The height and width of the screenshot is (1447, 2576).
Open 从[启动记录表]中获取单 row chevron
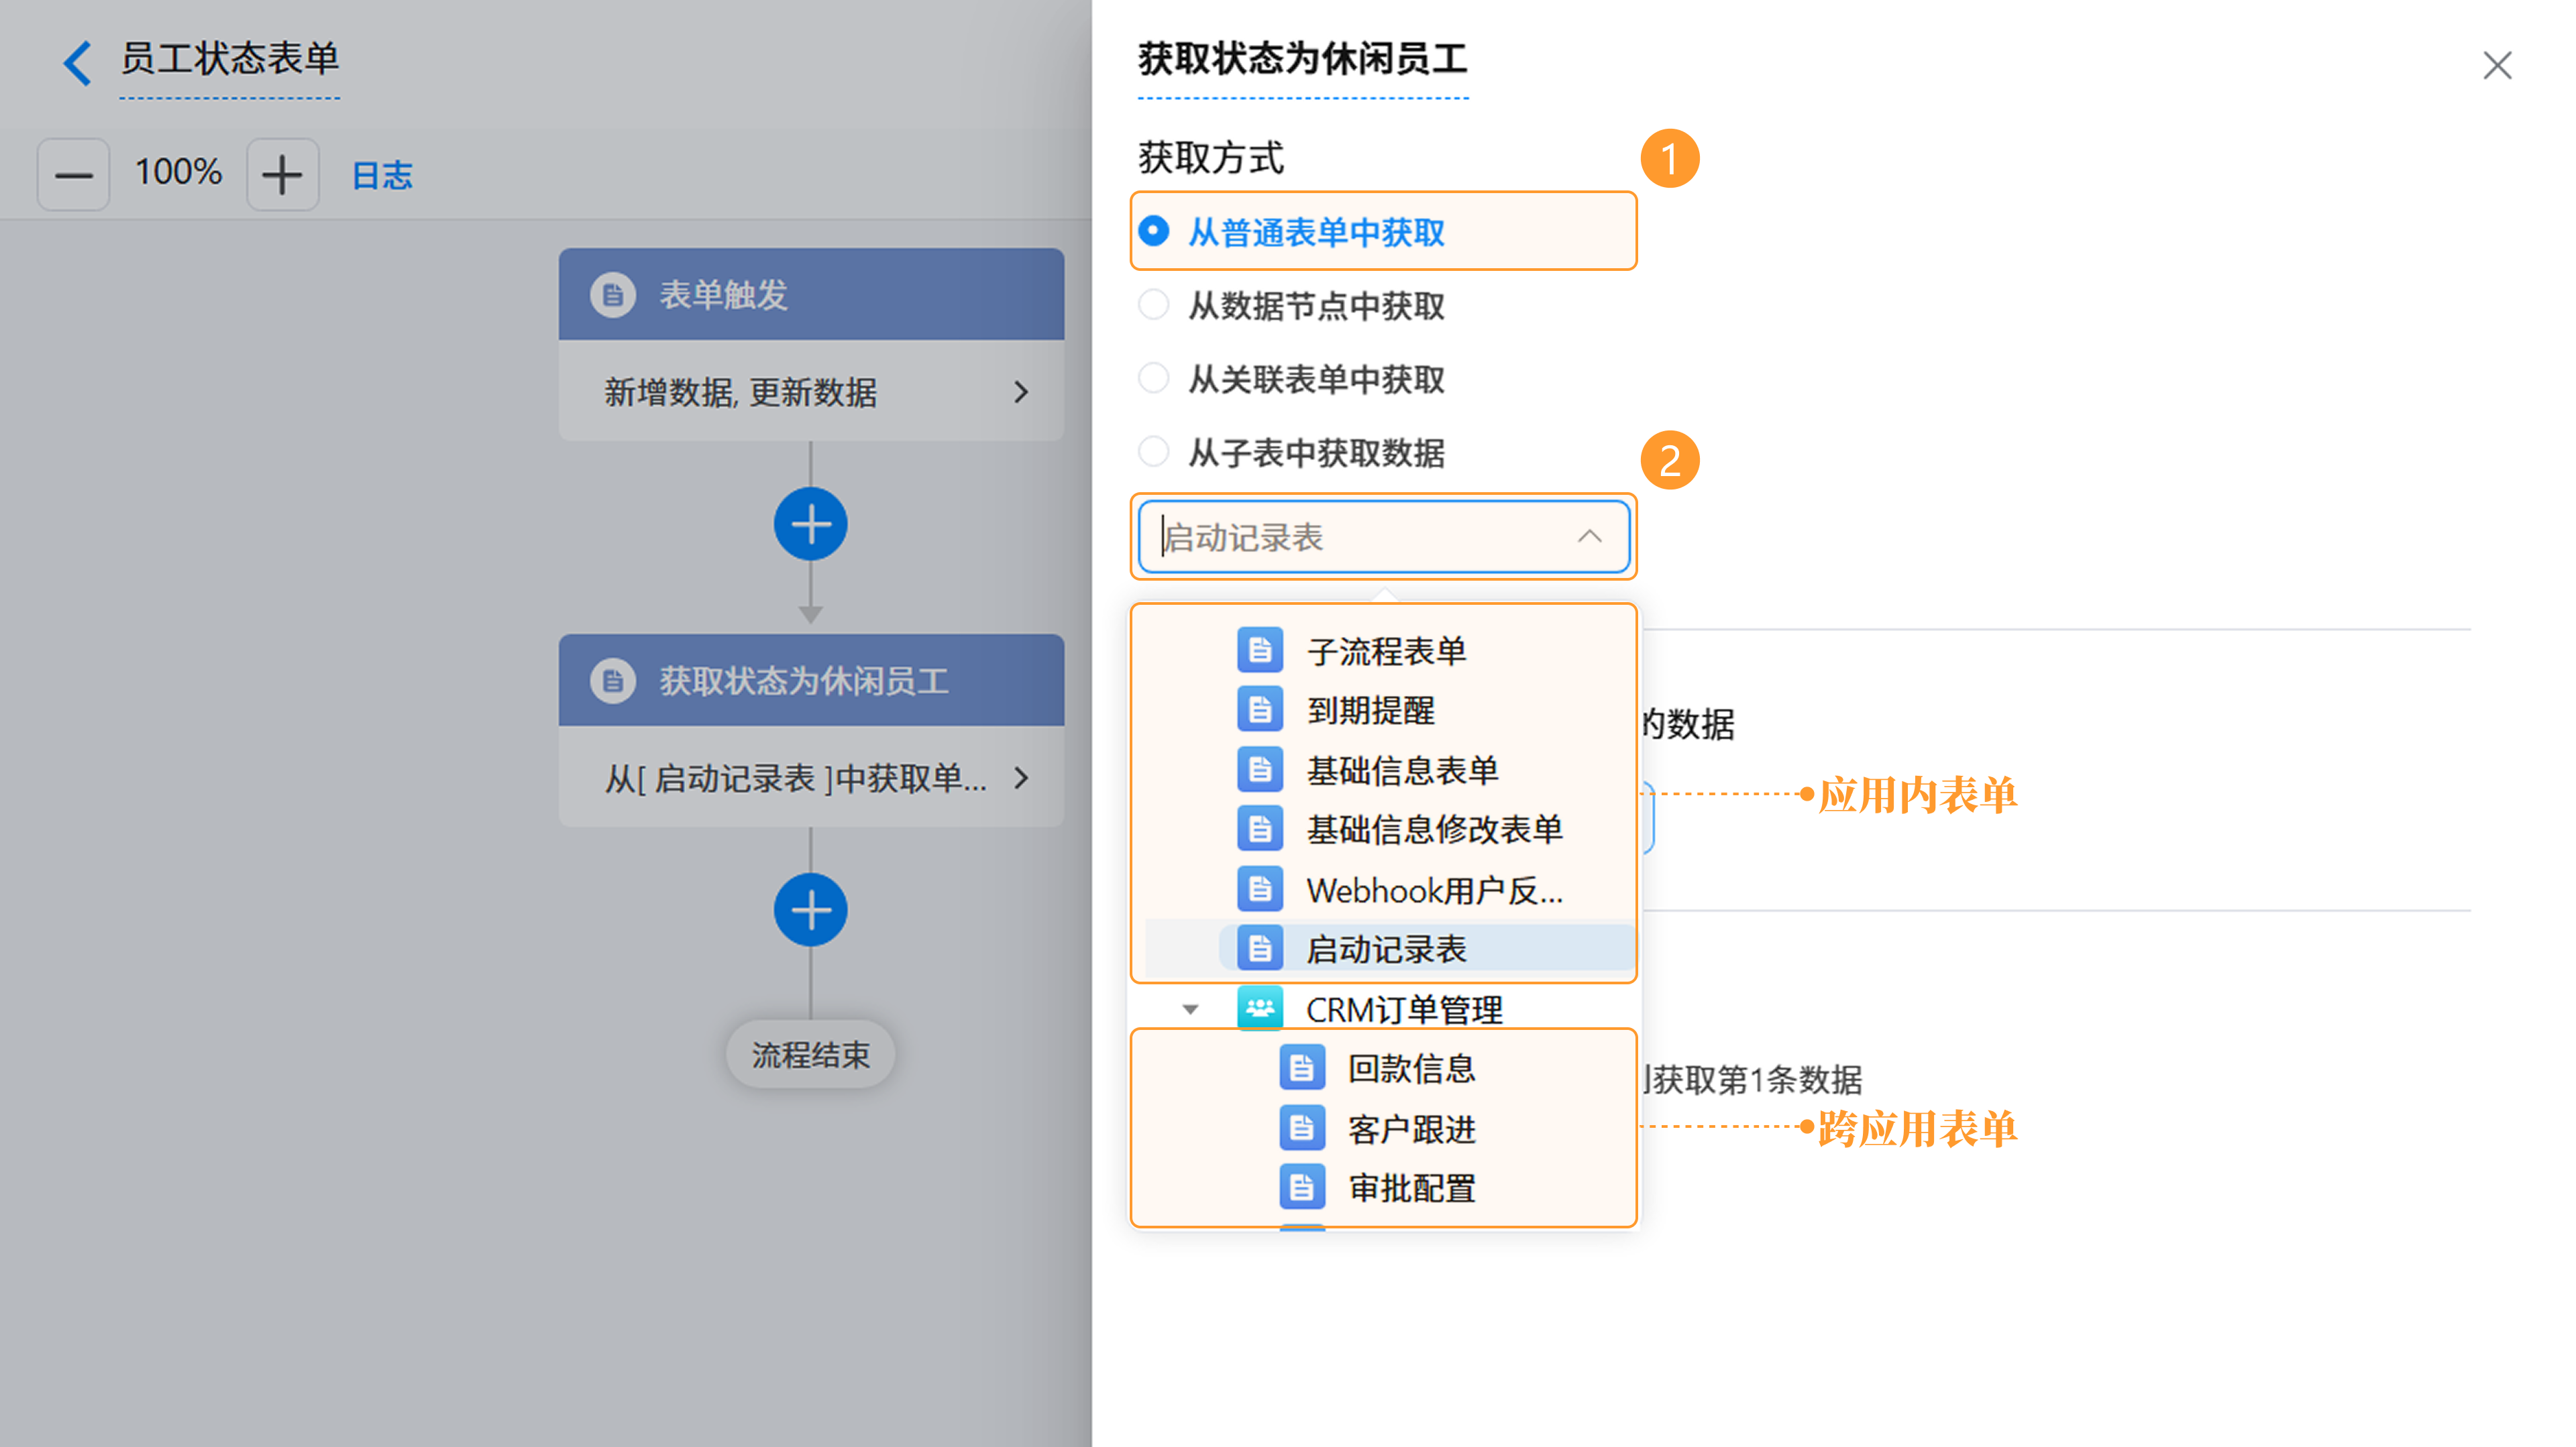(x=1020, y=777)
